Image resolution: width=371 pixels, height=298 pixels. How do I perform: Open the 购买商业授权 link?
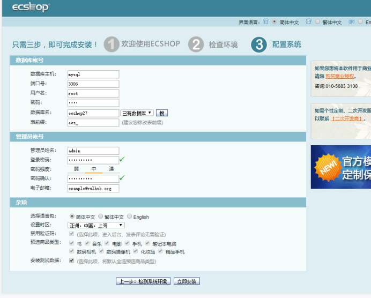[340, 76]
